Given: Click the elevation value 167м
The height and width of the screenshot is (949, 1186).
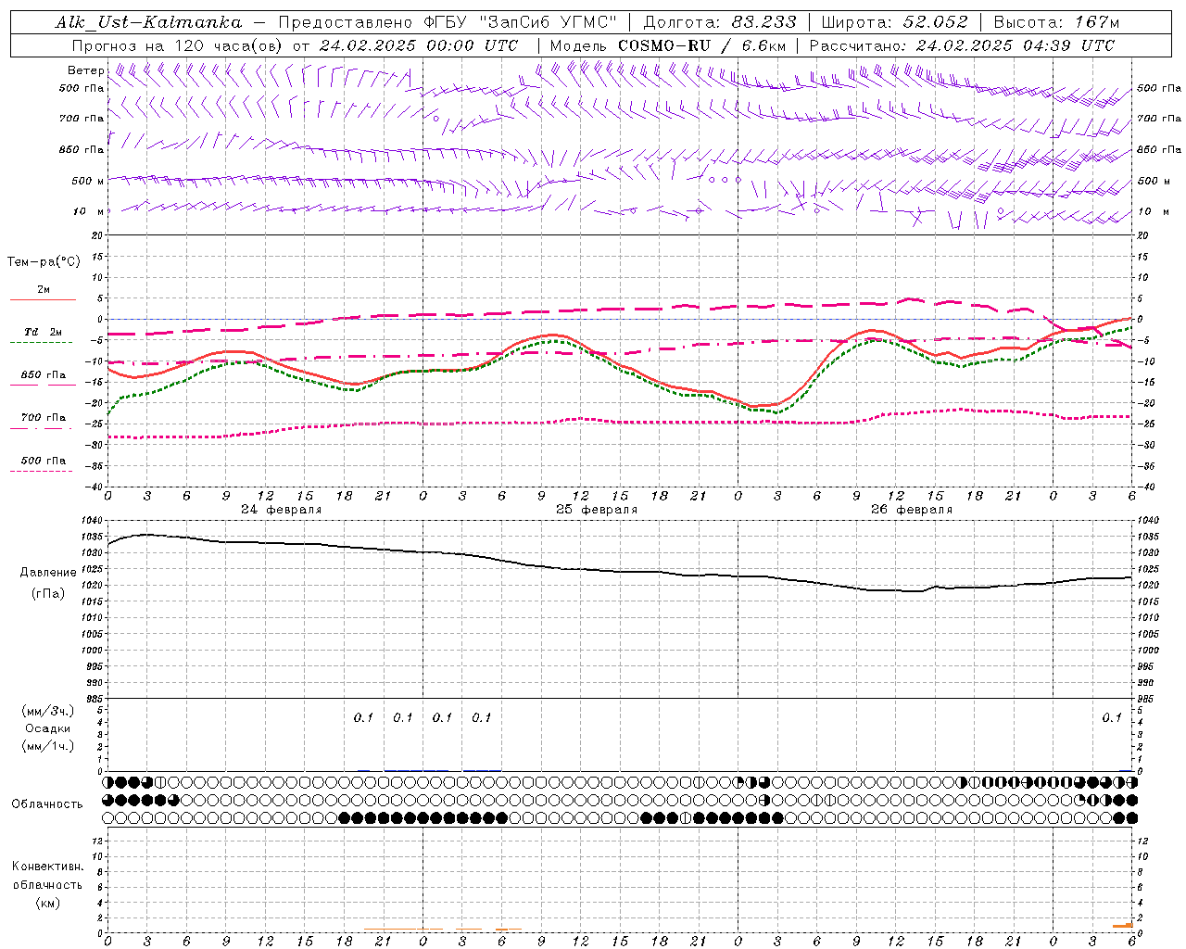Looking at the screenshot, I should click(x=1098, y=22).
